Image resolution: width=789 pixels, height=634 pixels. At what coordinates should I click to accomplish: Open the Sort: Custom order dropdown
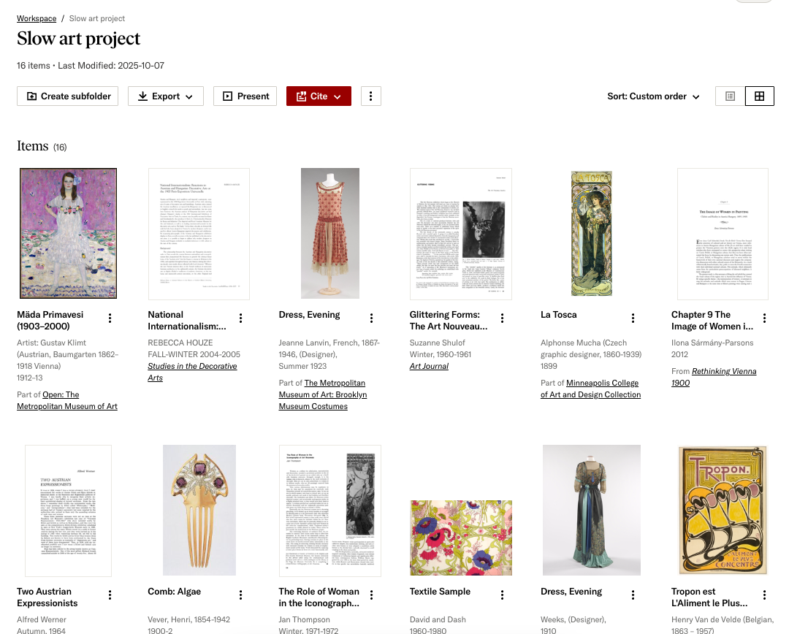click(x=652, y=96)
